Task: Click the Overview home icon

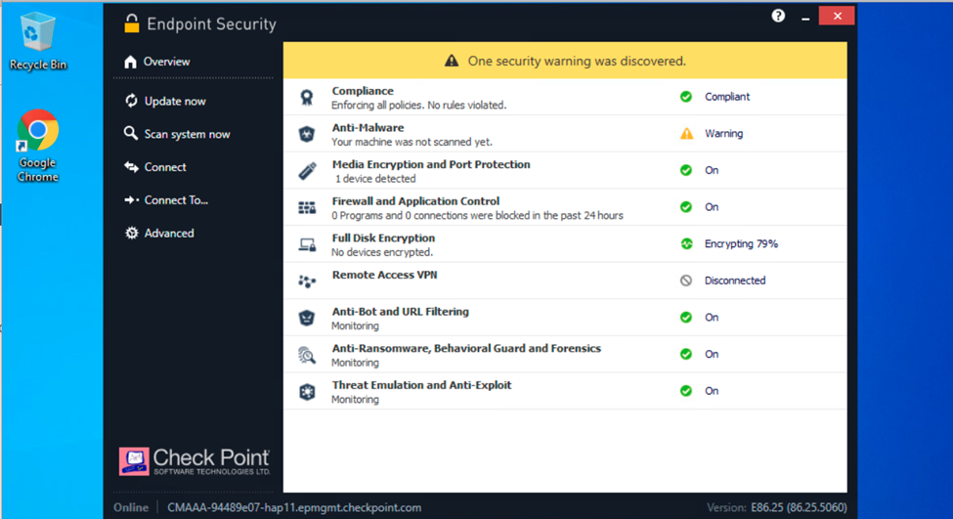Action: pos(130,62)
